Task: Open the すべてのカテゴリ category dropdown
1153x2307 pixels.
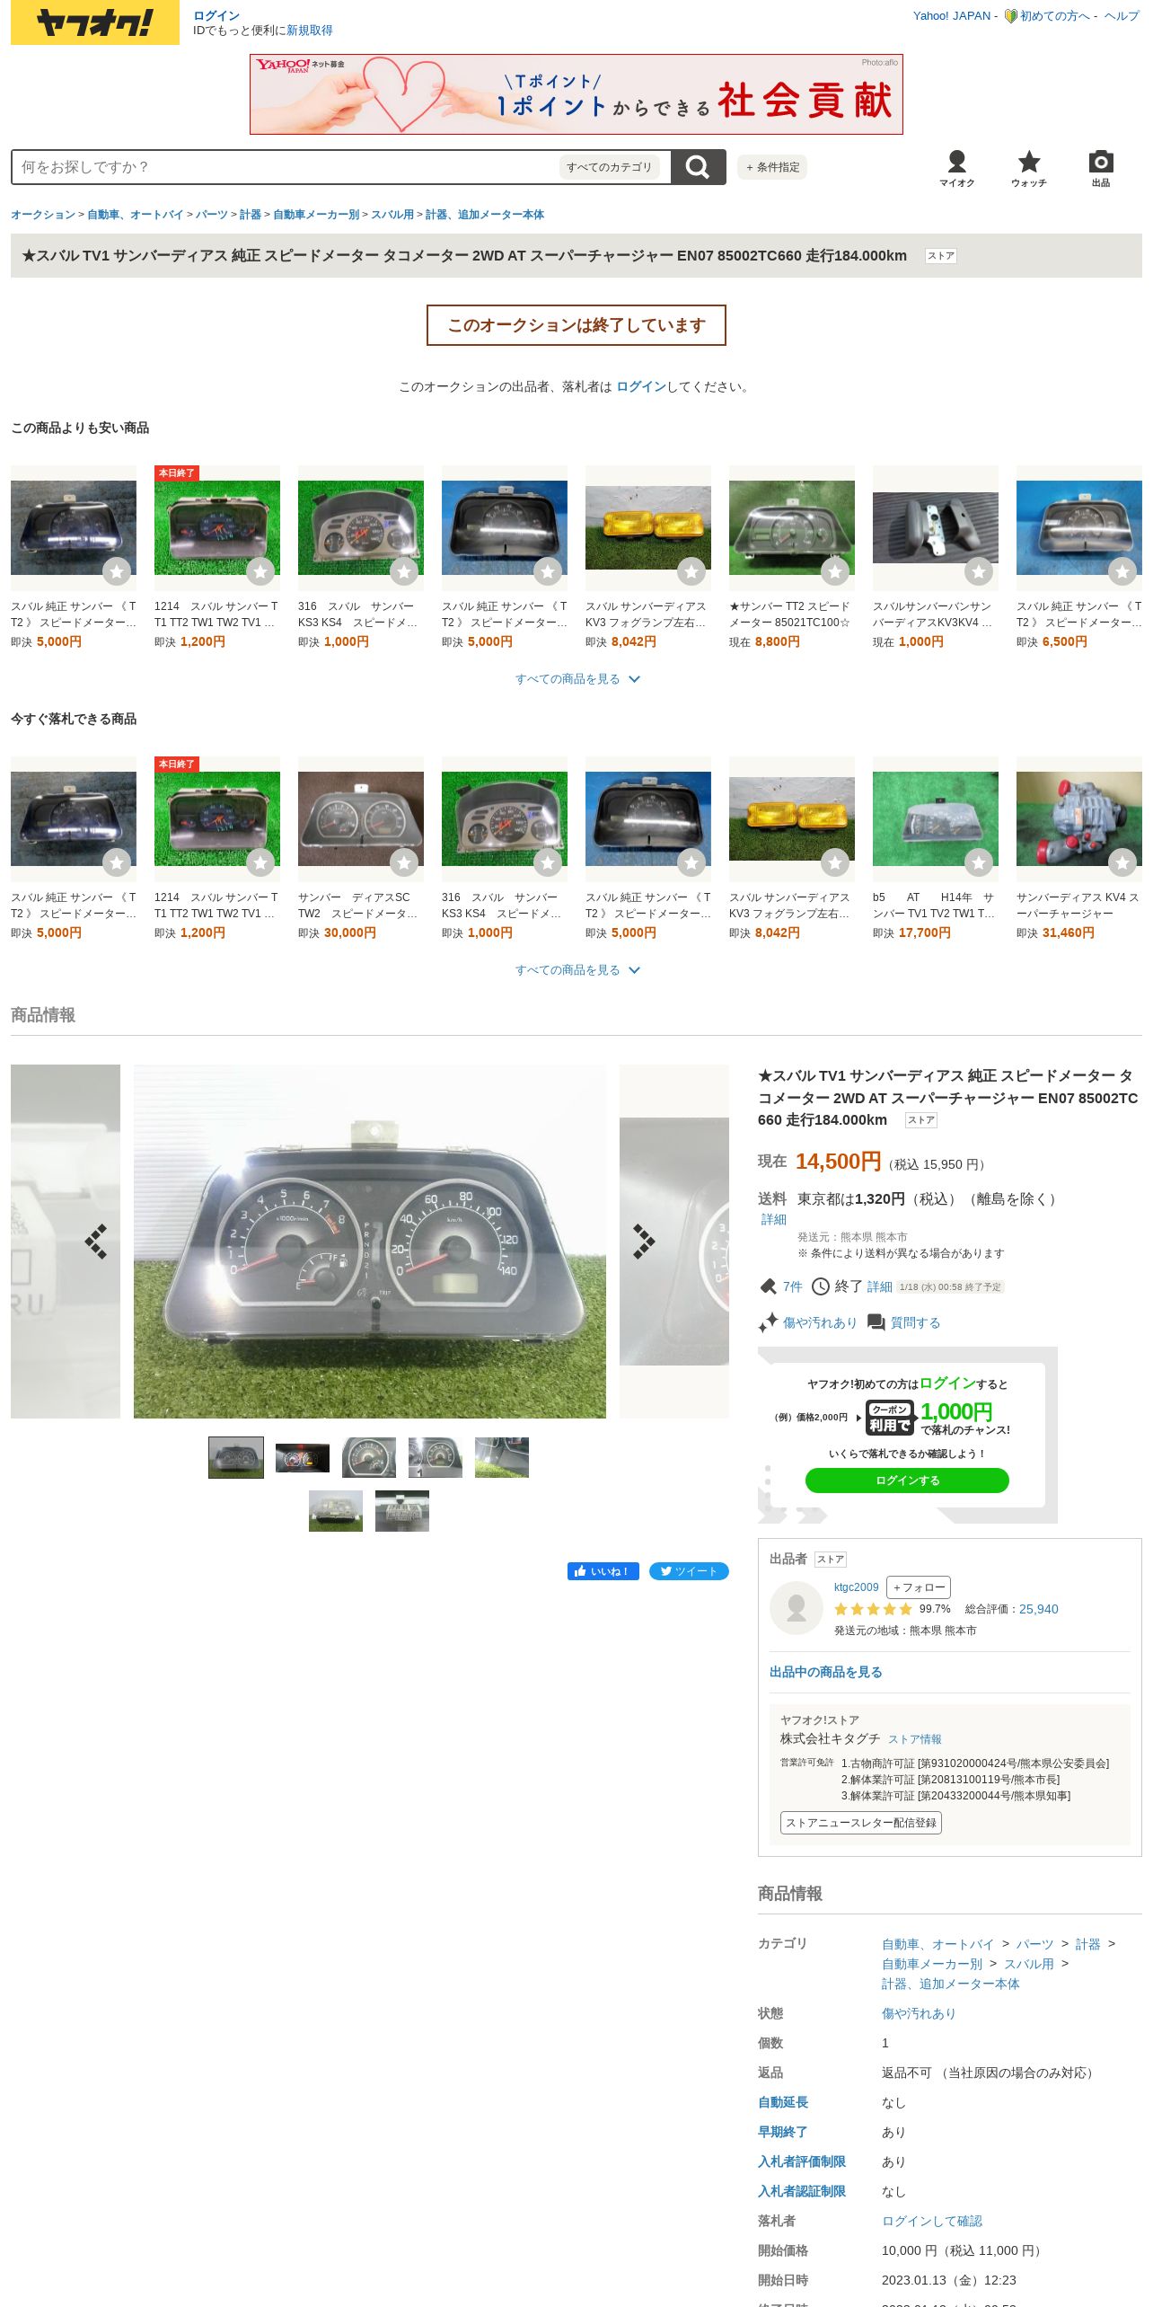Action: coord(609,167)
